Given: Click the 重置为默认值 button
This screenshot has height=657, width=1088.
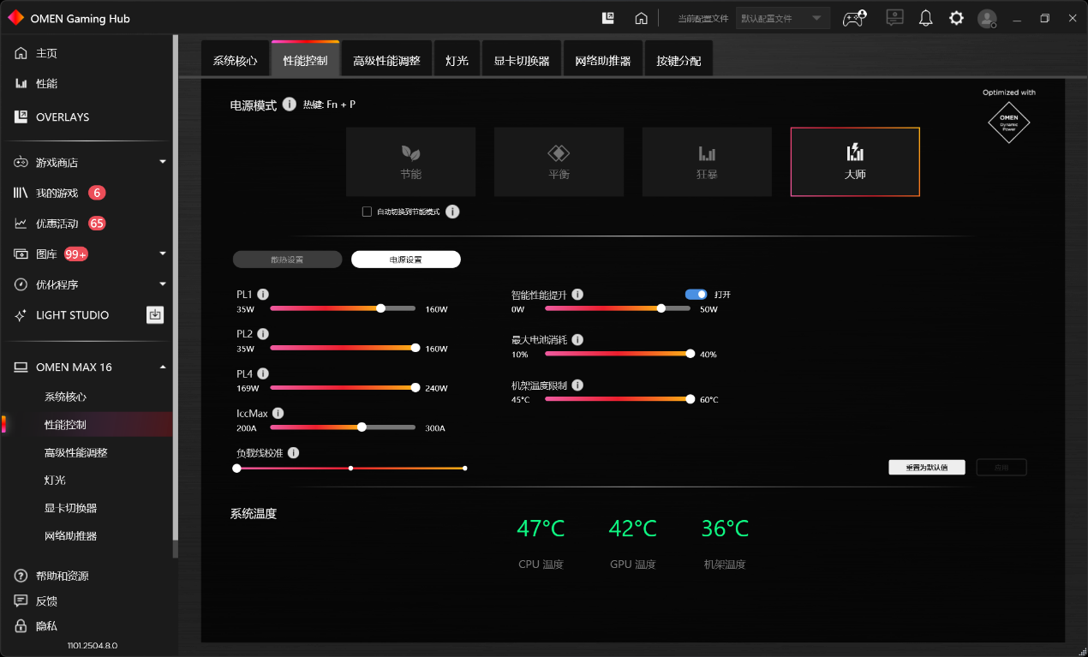Looking at the screenshot, I should coord(926,467).
